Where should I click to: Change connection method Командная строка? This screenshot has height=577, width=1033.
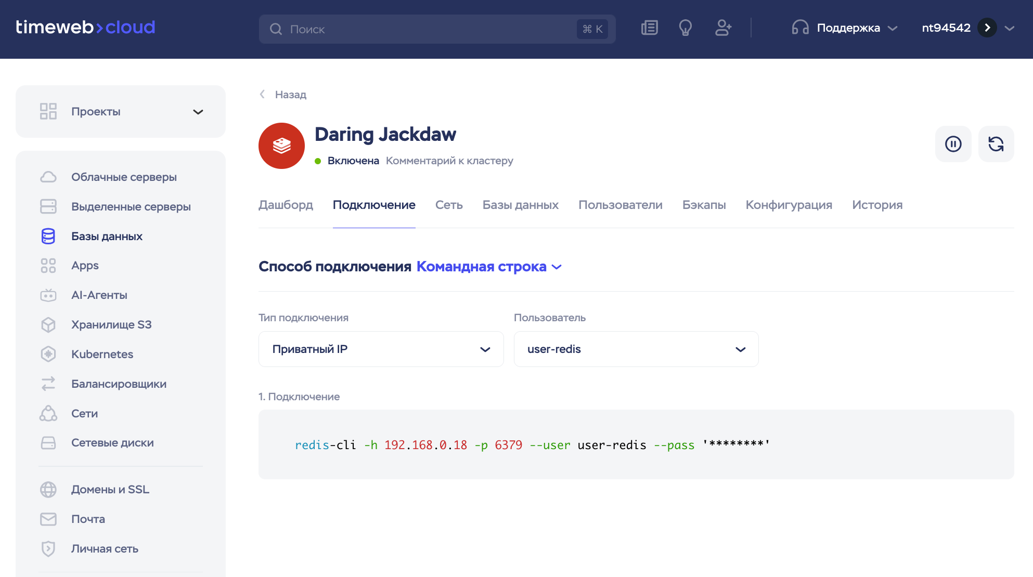[x=489, y=267]
